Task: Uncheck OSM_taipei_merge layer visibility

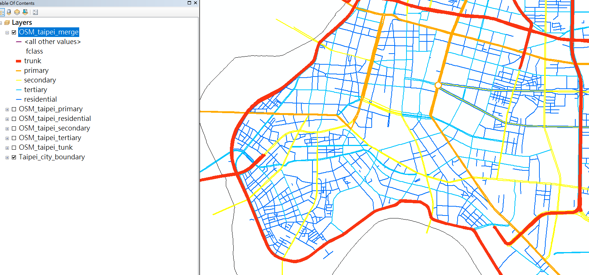Action: pos(14,32)
